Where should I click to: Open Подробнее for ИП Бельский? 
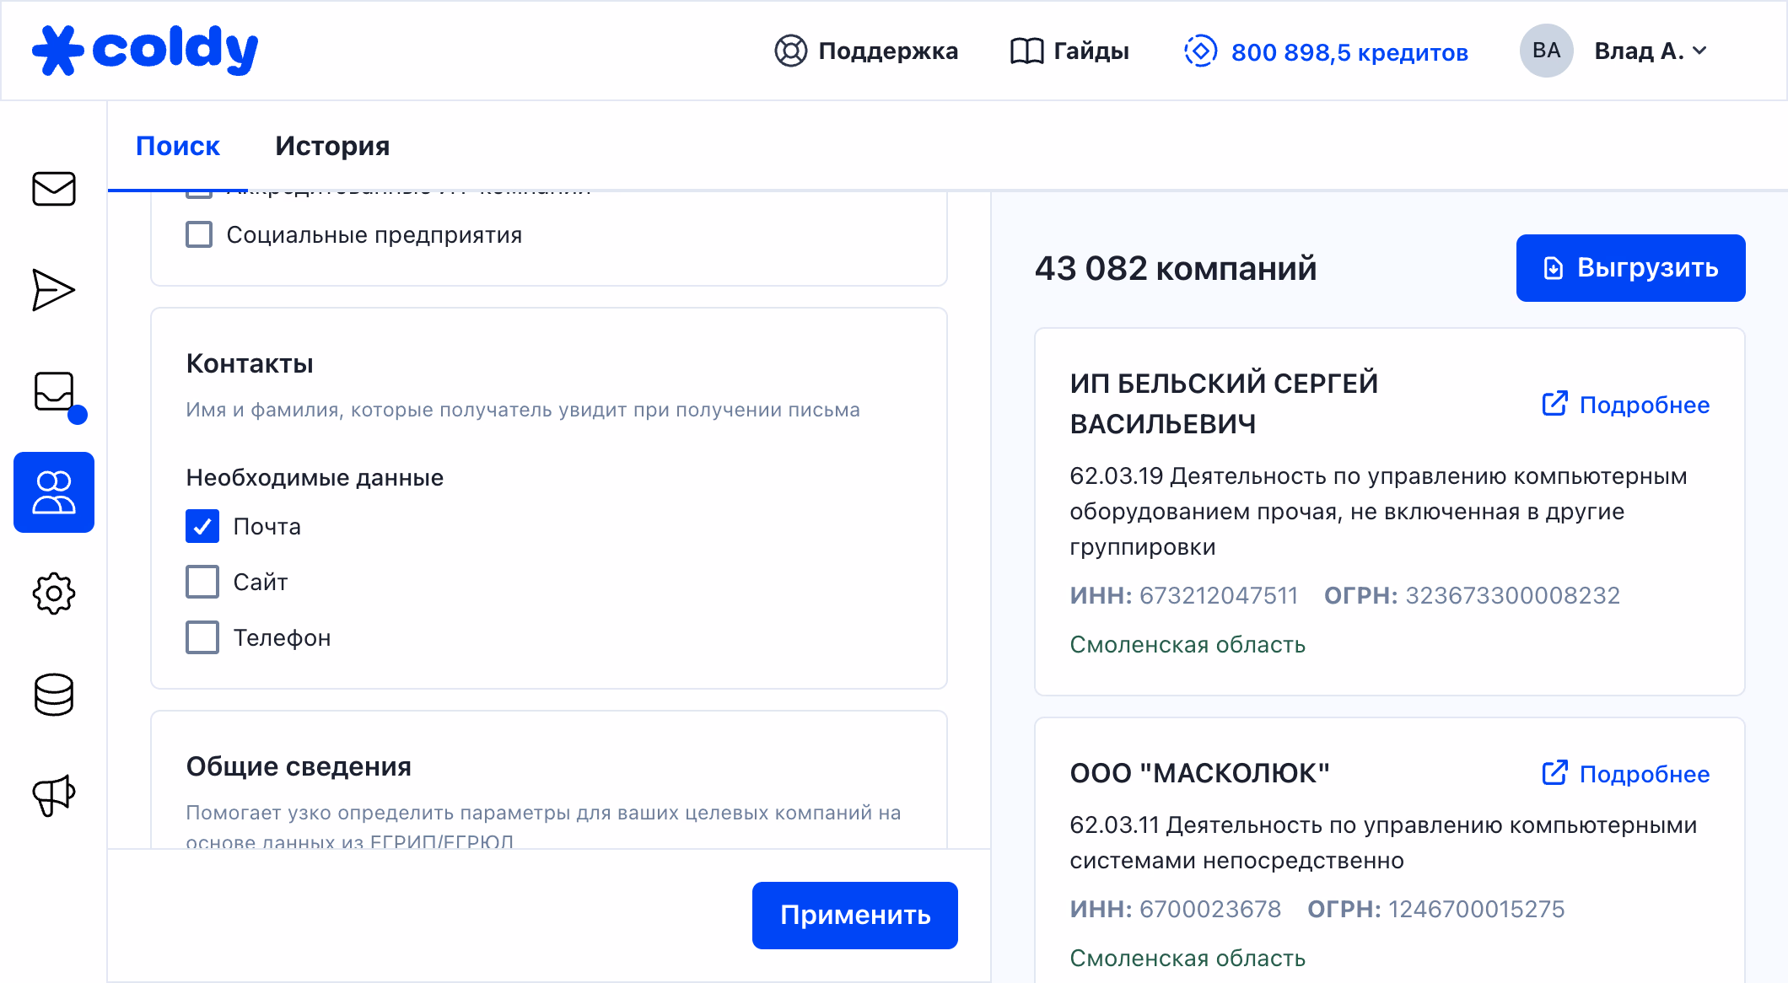click(1625, 405)
